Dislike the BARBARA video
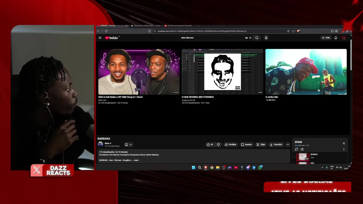363x204 pixels. (218, 144)
